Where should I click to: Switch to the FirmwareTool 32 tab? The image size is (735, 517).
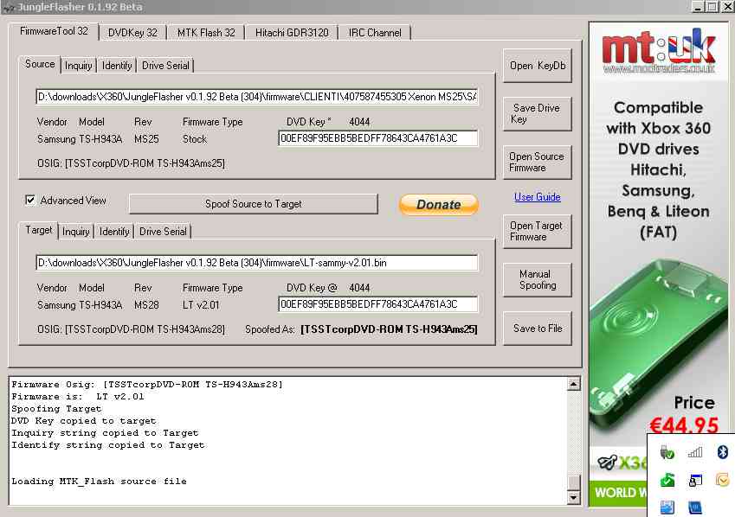tap(54, 31)
